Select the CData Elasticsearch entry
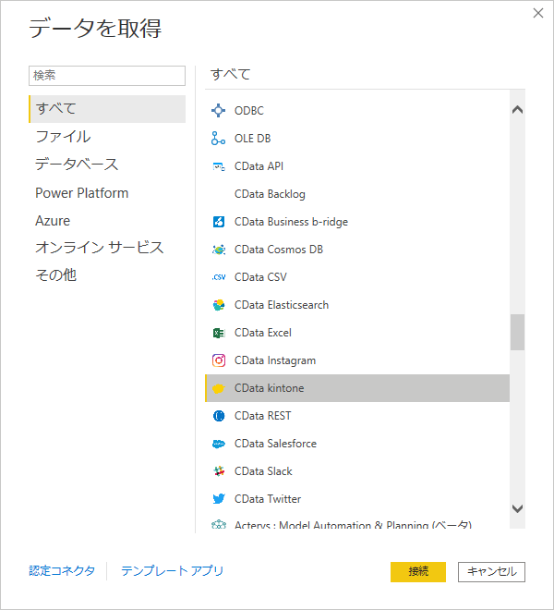The width and height of the screenshot is (554, 610). pos(357,305)
